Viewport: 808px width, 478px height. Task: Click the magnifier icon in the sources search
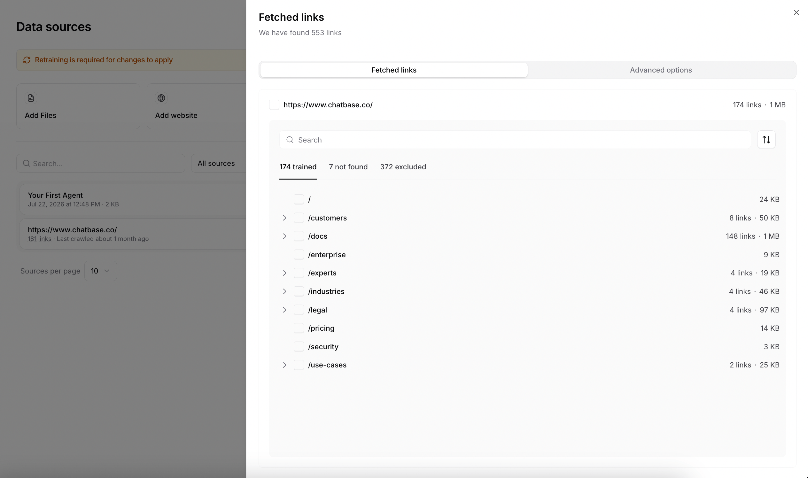pos(27,163)
